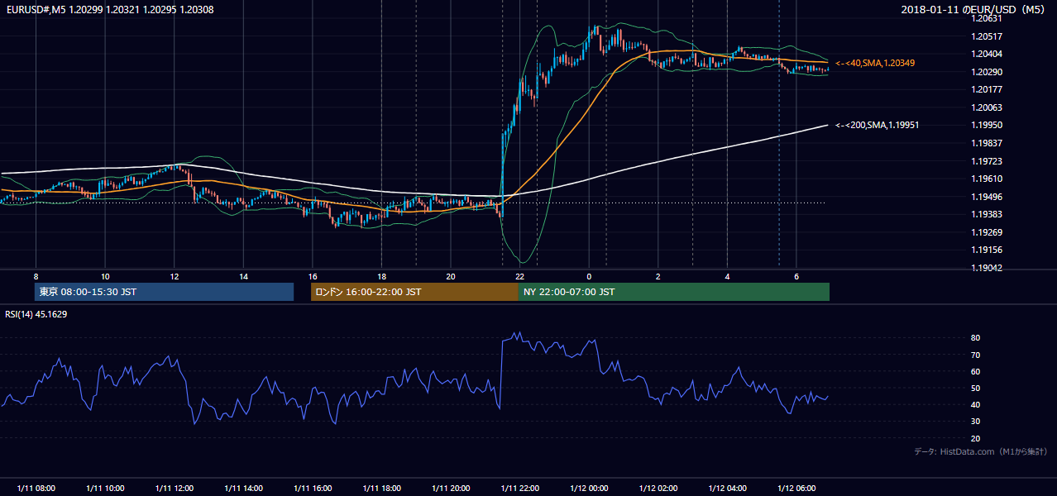Click the '2018-01-11 のEUR/USD (M5)' header
Viewport: 1057px width, 496px height.
click(x=973, y=10)
